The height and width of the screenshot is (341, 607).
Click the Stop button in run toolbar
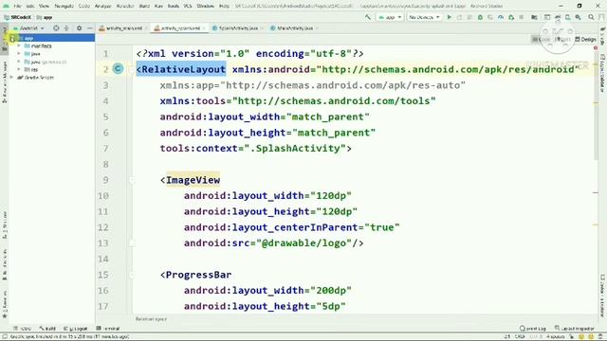click(522, 17)
